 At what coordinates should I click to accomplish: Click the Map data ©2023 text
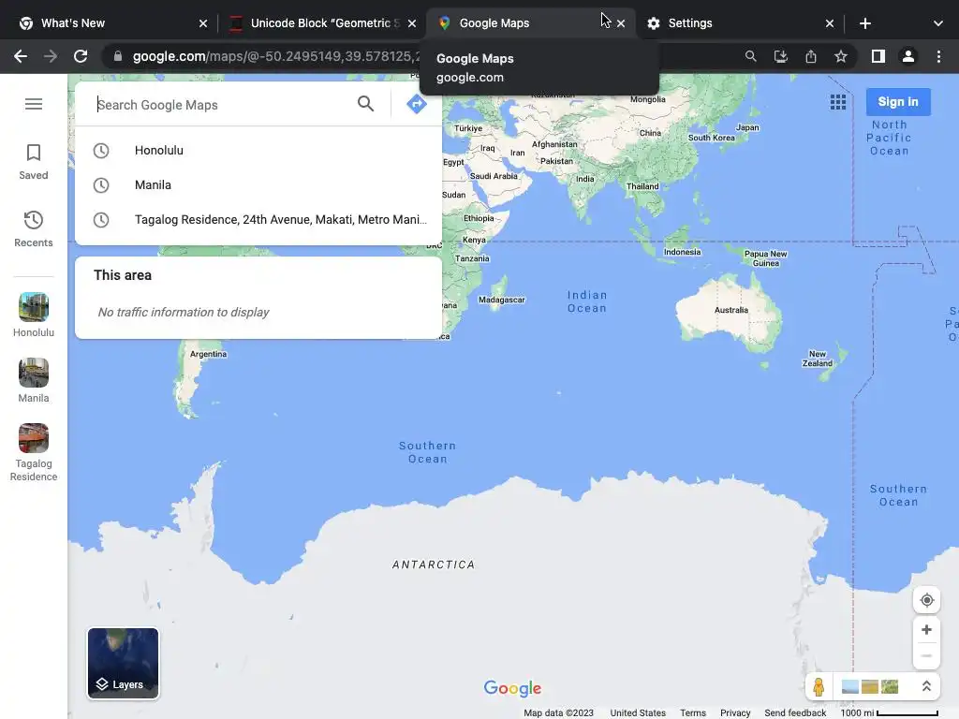point(558,712)
